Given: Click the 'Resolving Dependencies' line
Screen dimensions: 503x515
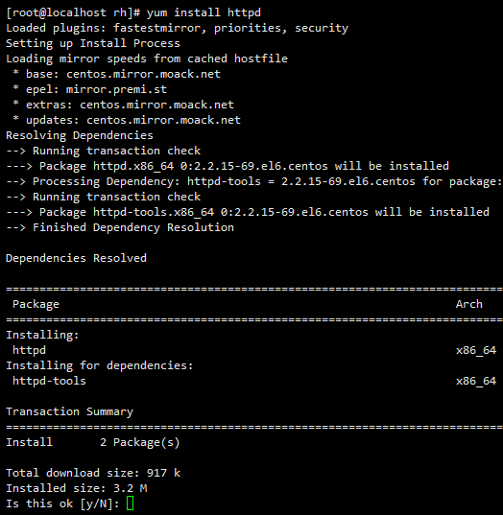Looking at the screenshot, I should (80, 135).
